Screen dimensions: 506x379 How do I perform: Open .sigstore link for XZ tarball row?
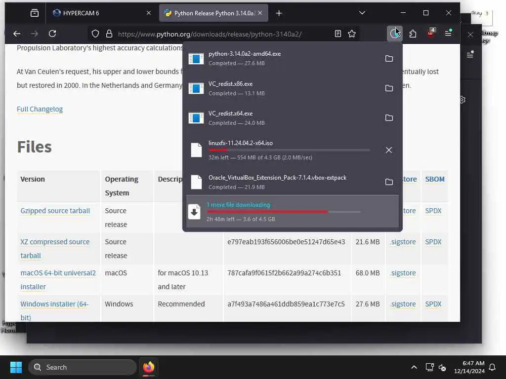[x=403, y=242]
